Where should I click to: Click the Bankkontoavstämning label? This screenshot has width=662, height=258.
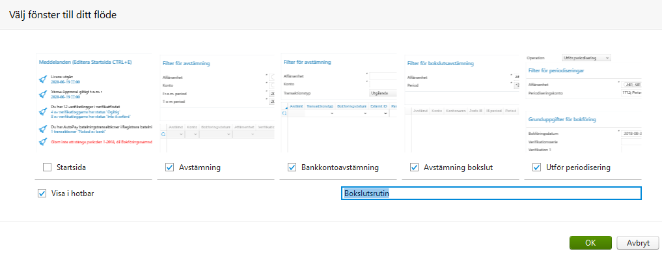[340, 167]
